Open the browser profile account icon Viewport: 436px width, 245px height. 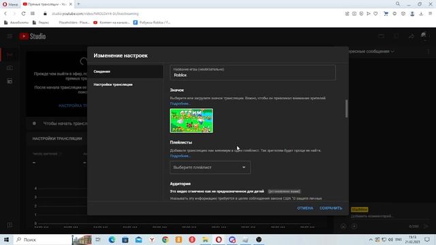pyautogui.click(x=412, y=14)
